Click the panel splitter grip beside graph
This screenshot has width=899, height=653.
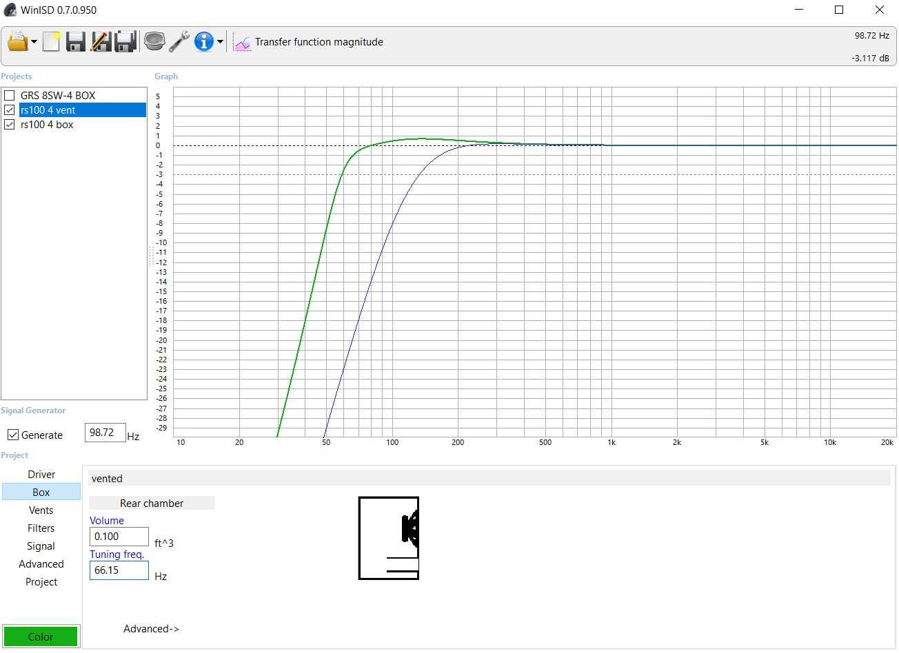pyautogui.click(x=151, y=256)
